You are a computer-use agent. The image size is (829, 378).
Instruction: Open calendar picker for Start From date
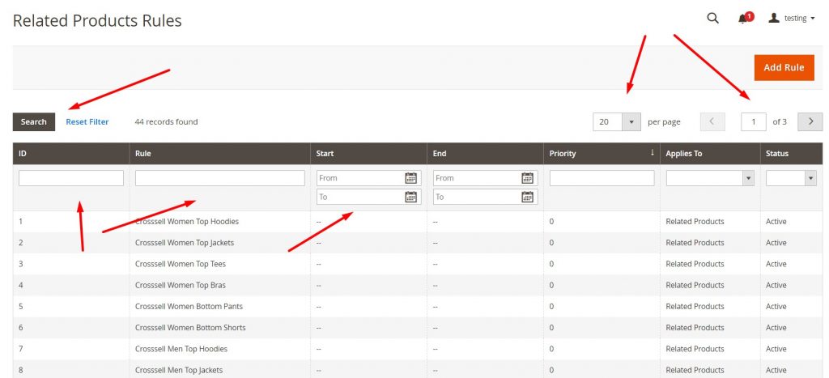coord(410,178)
